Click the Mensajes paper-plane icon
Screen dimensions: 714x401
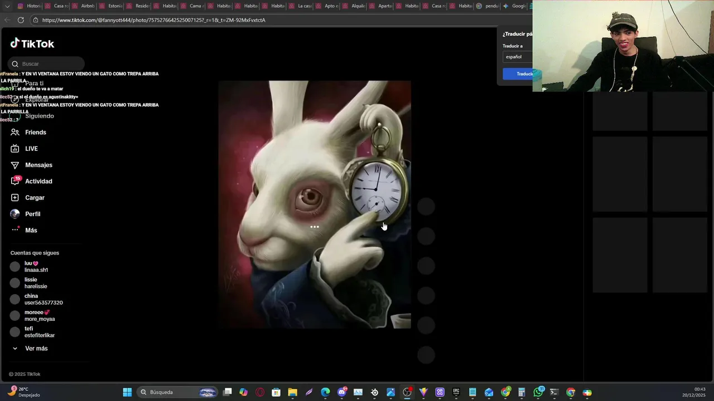point(15,165)
